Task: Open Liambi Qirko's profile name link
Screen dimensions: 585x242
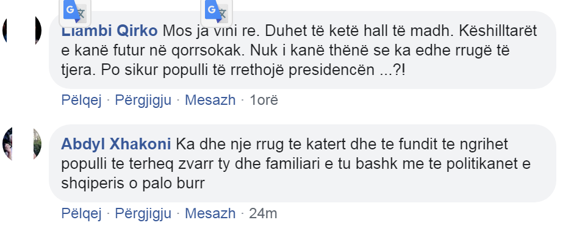Action: tap(109, 31)
